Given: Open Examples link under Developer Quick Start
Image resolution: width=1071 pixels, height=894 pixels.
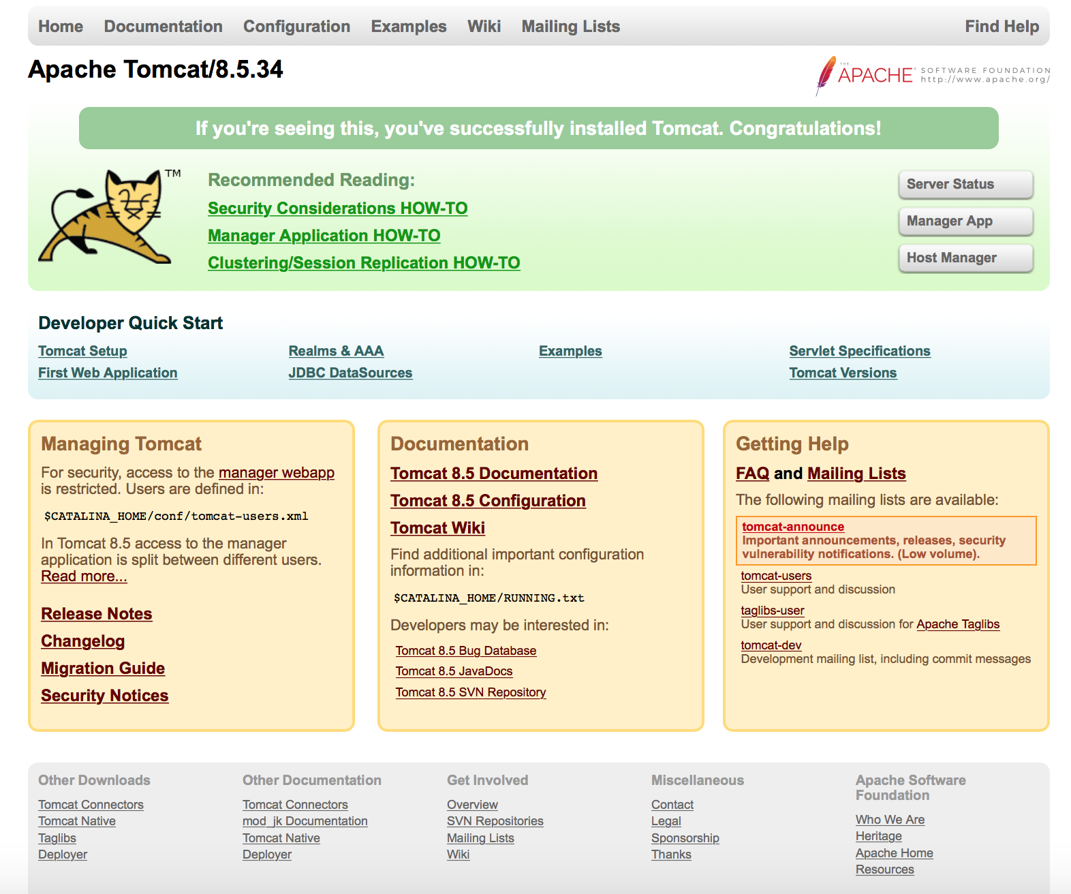Looking at the screenshot, I should pyautogui.click(x=571, y=351).
